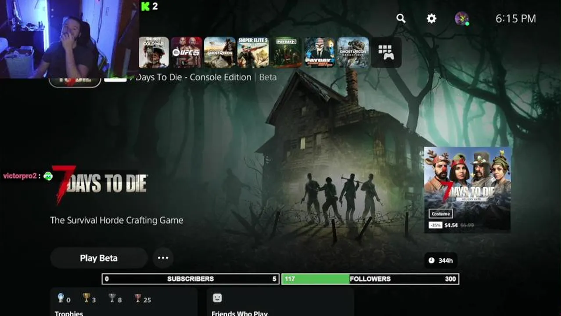Select Call of Duty Cold War tile
The height and width of the screenshot is (316, 561).
pos(154,52)
